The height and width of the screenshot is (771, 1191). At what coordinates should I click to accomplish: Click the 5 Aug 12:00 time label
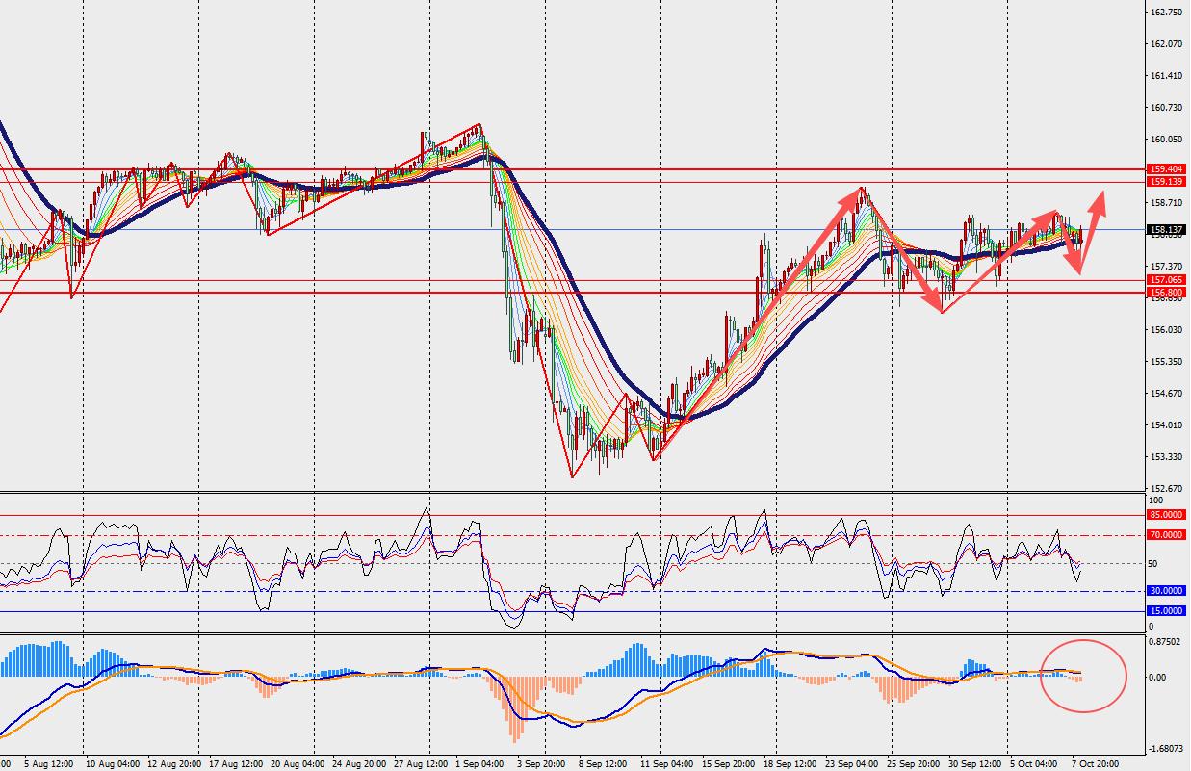(x=46, y=763)
